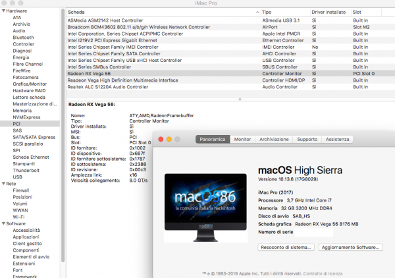Select Controller in the sidebar
The width and height of the screenshot is (395, 278).
[24, 44]
